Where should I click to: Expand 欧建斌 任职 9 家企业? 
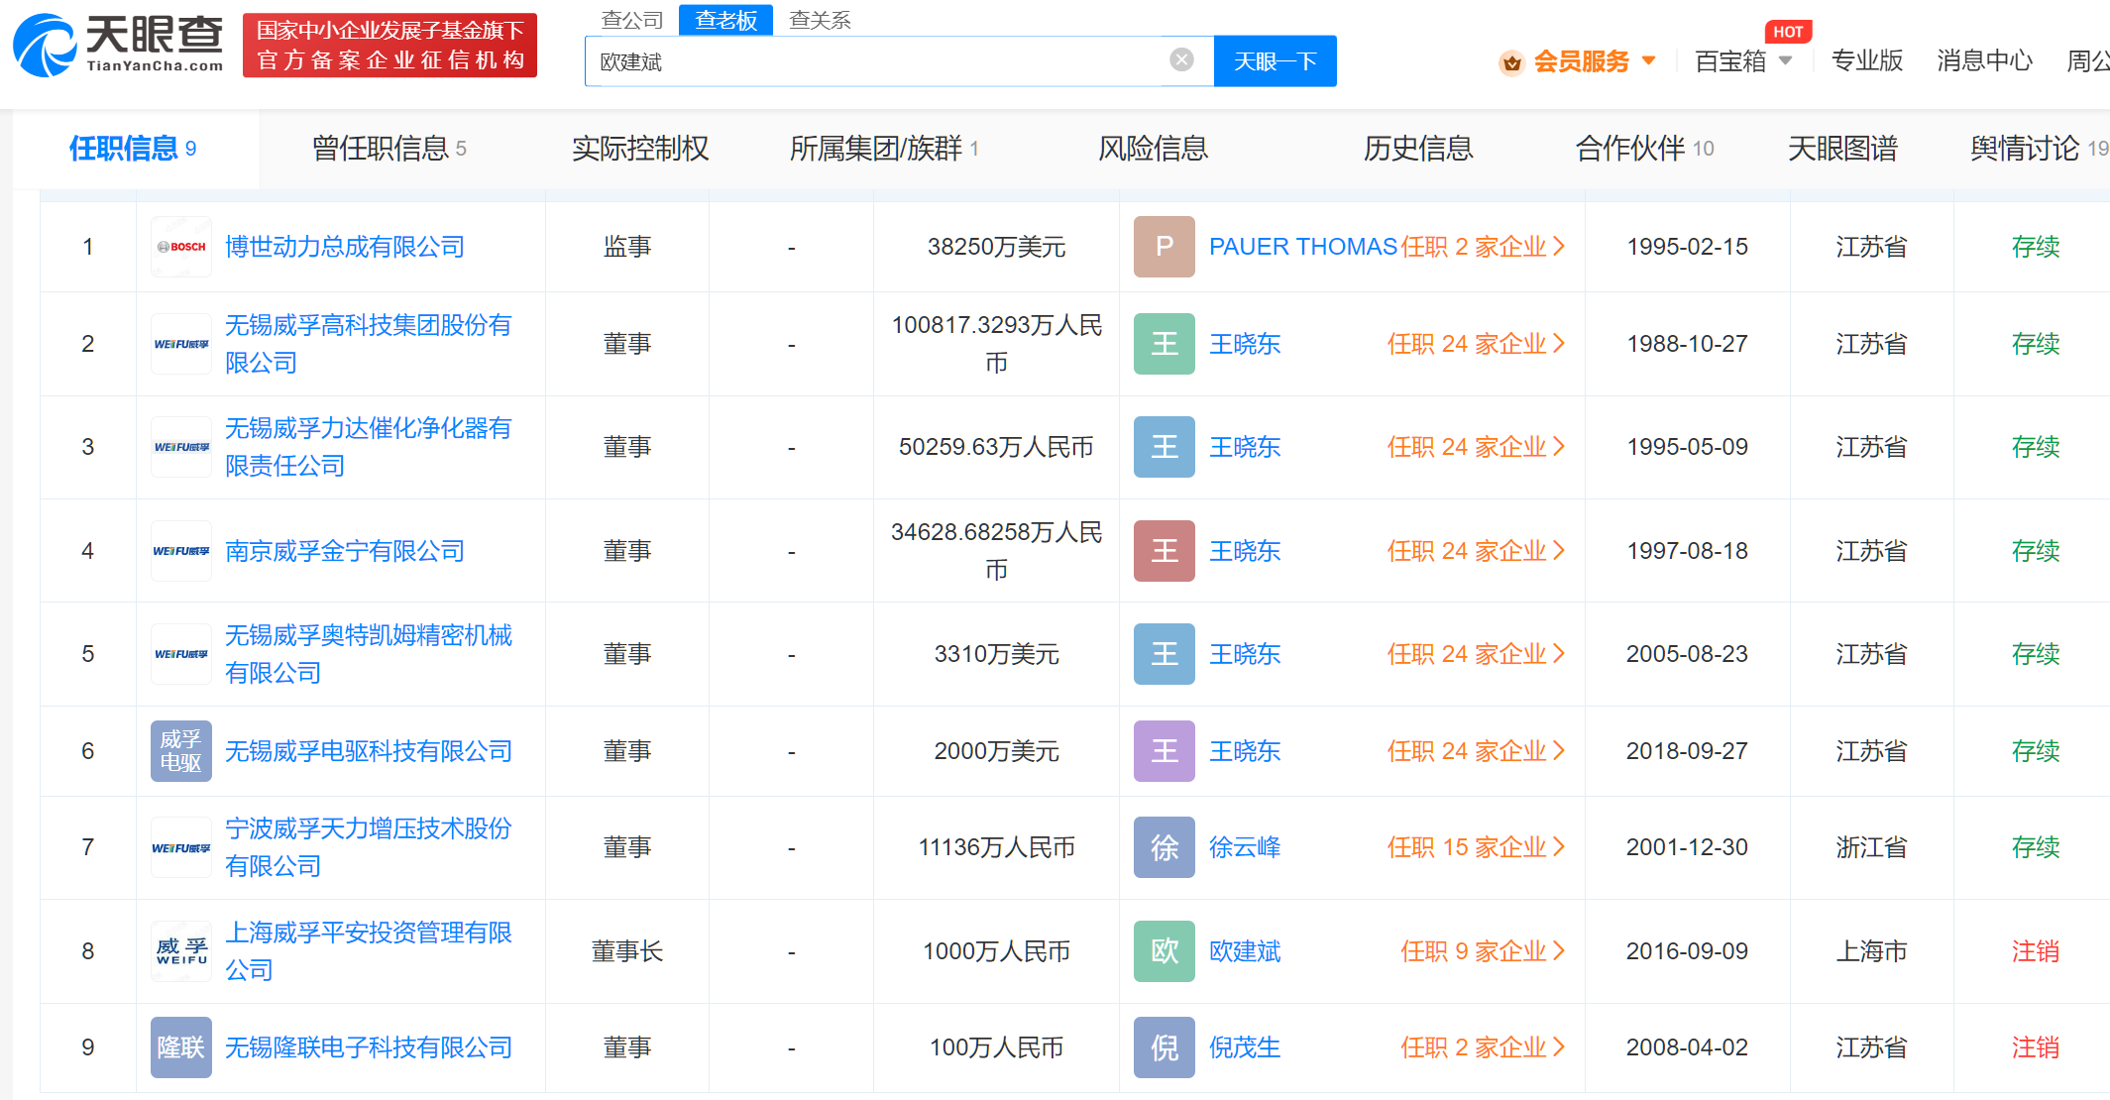pos(1484,951)
